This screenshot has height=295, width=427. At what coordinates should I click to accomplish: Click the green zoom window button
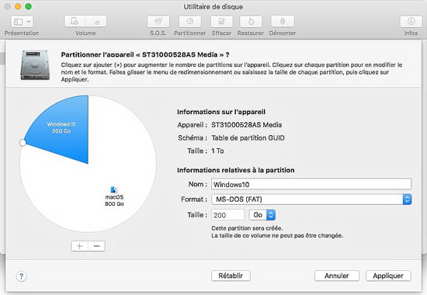(28, 6)
